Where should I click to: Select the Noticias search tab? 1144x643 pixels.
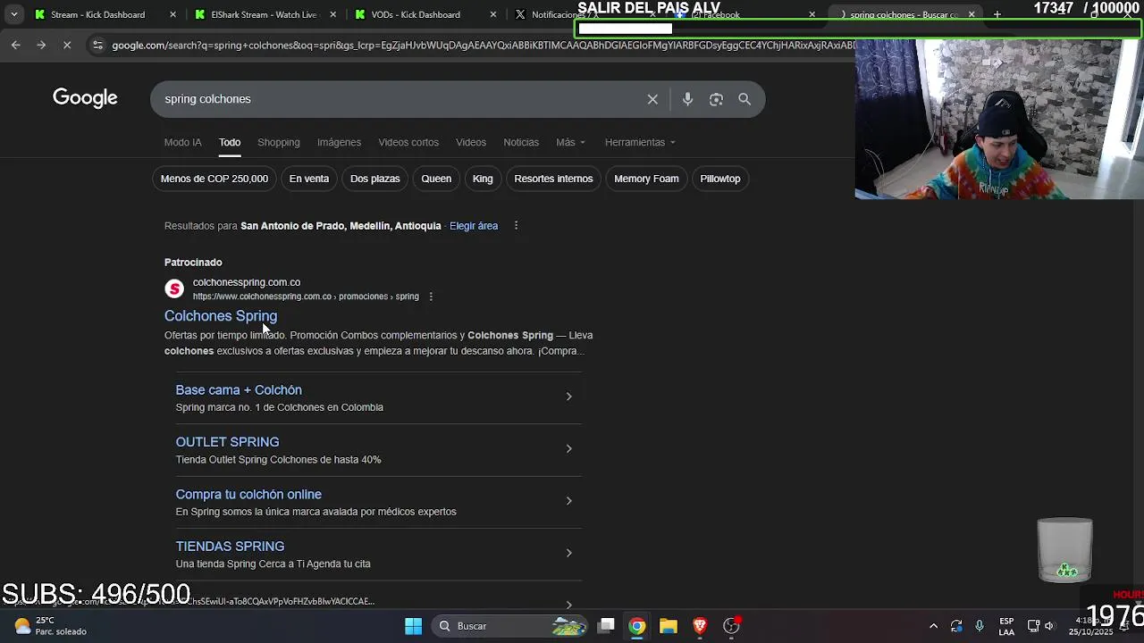tap(521, 142)
